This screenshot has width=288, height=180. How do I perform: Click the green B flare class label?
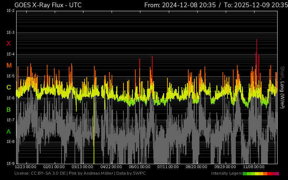(9, 109)
